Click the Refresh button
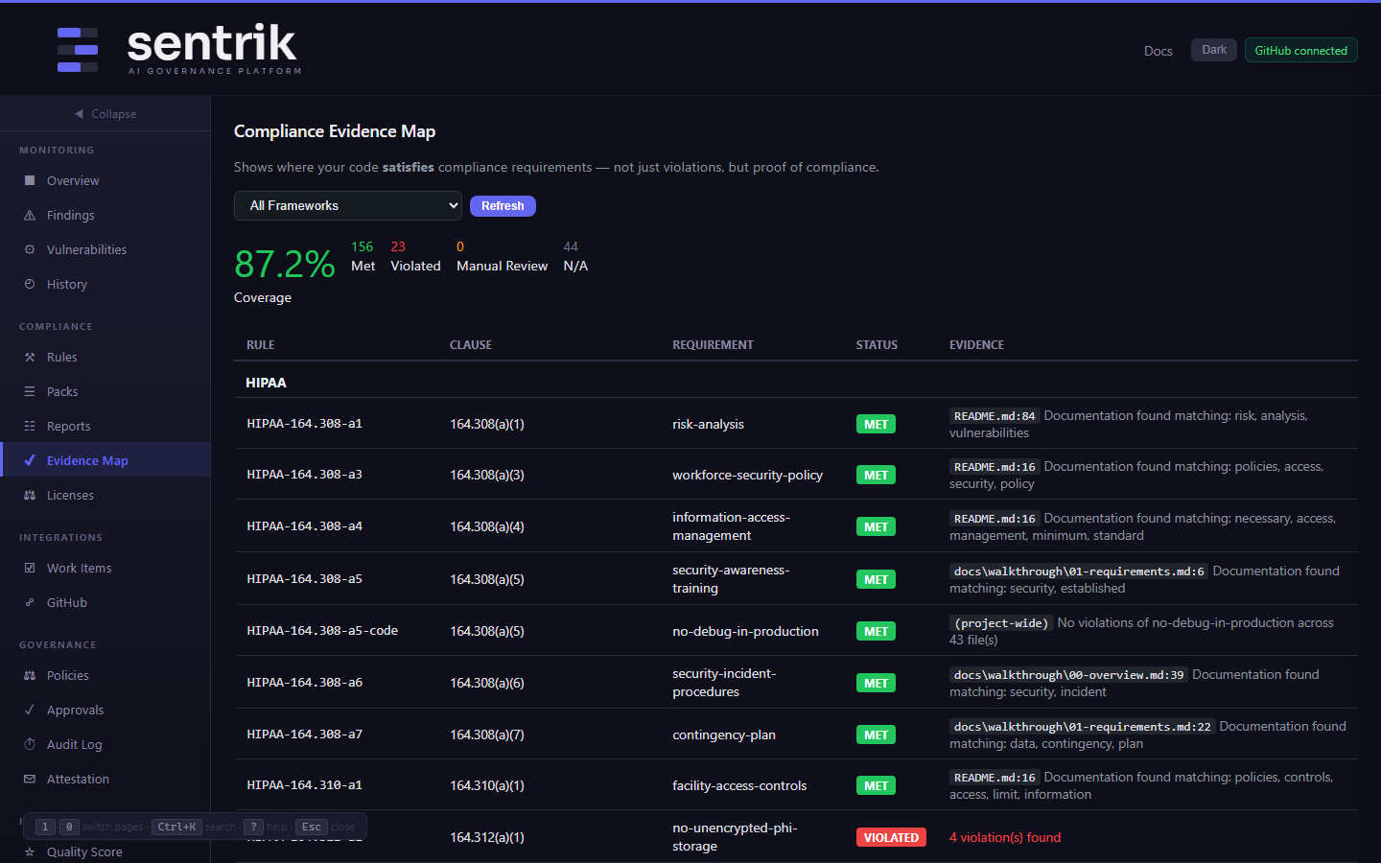The height and width of the screenshot is (863, 1381). coord(503,205)
